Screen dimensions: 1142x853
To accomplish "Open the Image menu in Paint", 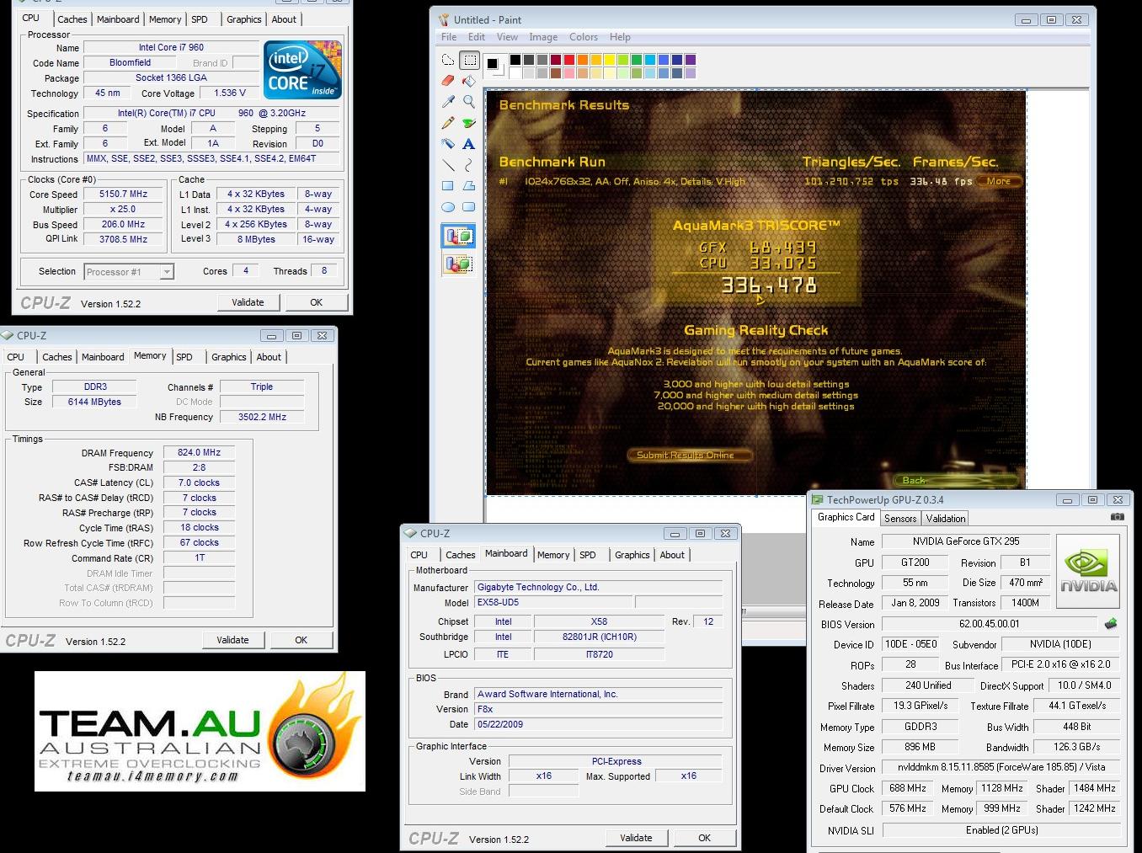I will 543,37.
